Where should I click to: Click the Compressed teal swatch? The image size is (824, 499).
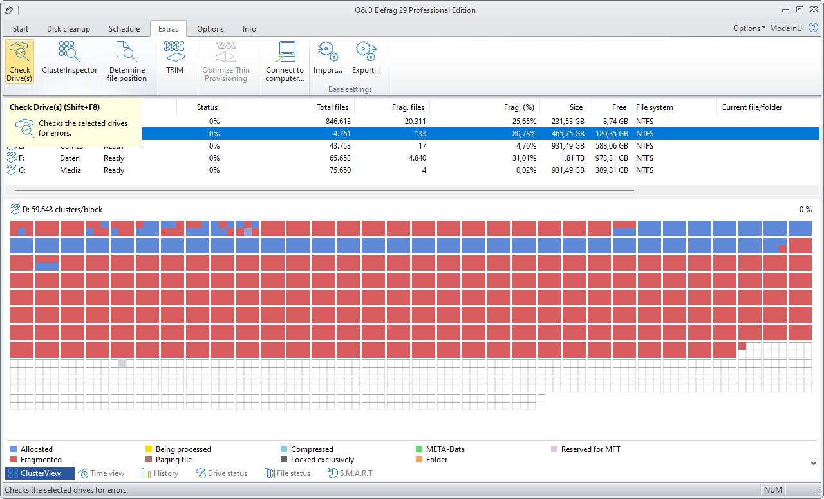tap(284, 449)
